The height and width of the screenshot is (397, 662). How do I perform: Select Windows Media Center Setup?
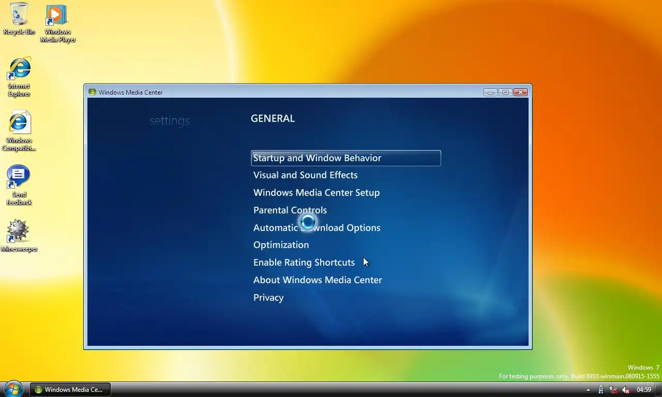(317, 193)
